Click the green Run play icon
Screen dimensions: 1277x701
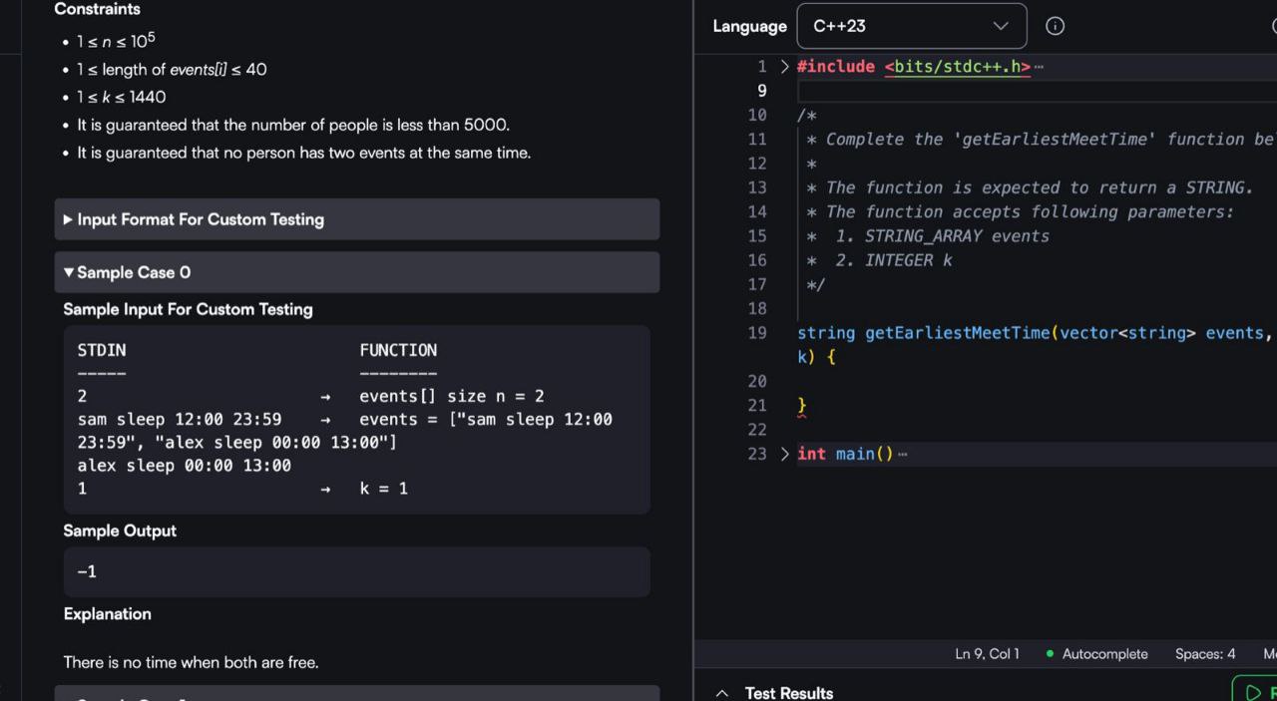(x=1253, y=692)
